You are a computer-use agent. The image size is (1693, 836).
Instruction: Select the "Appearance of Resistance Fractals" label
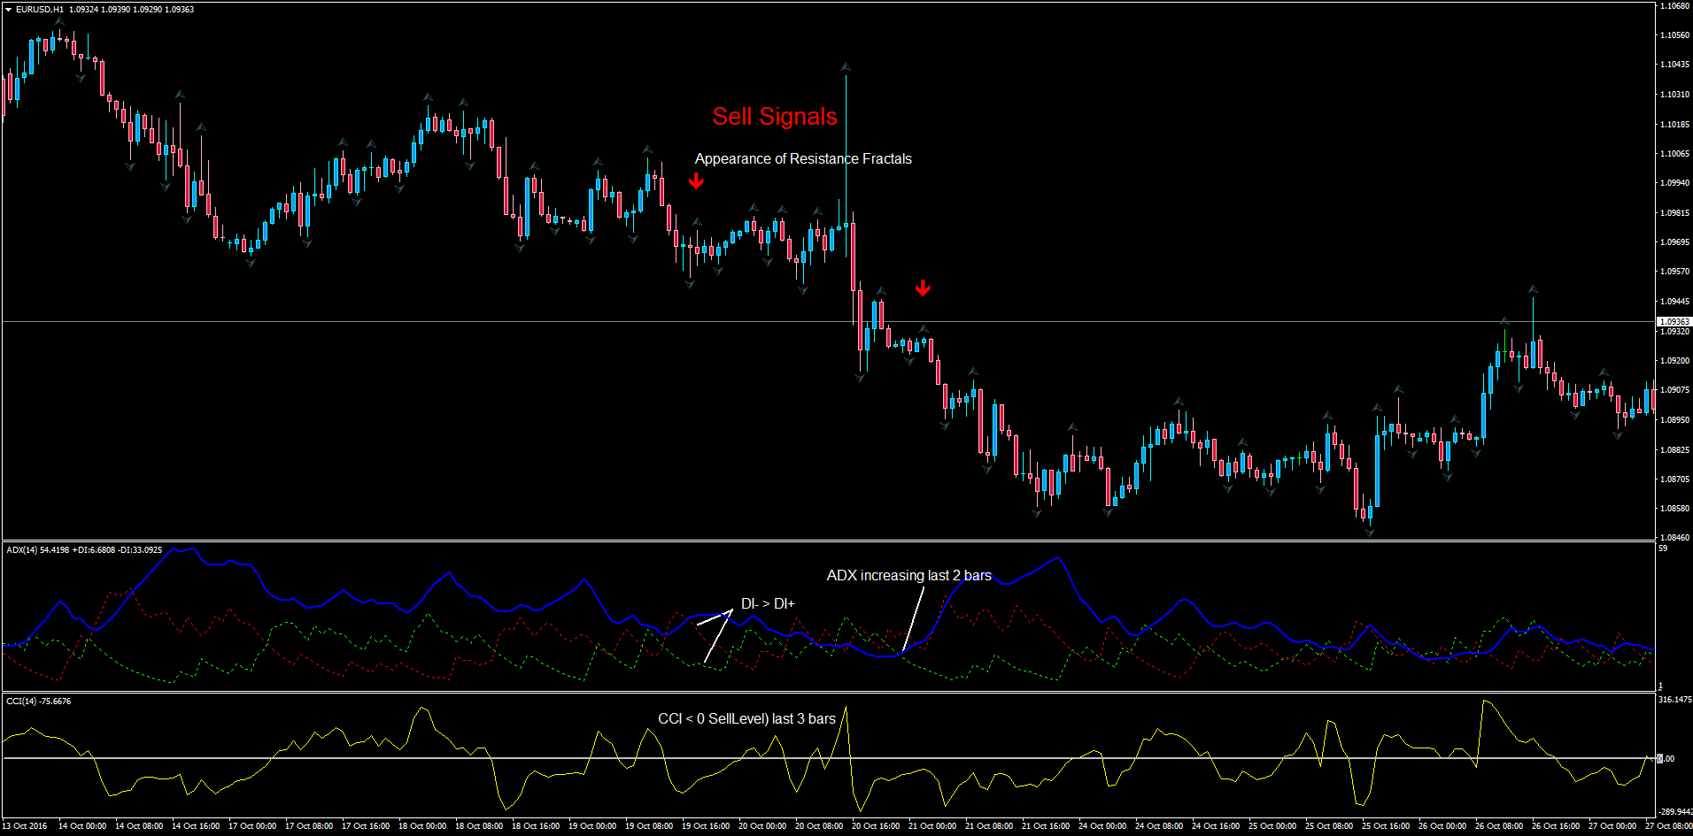803,159
